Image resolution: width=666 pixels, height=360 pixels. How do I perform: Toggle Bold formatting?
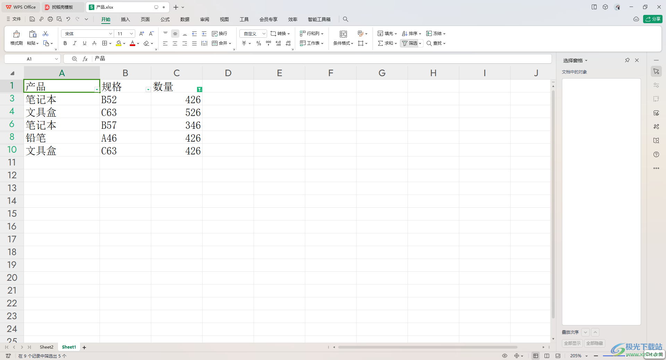[65, 43]
